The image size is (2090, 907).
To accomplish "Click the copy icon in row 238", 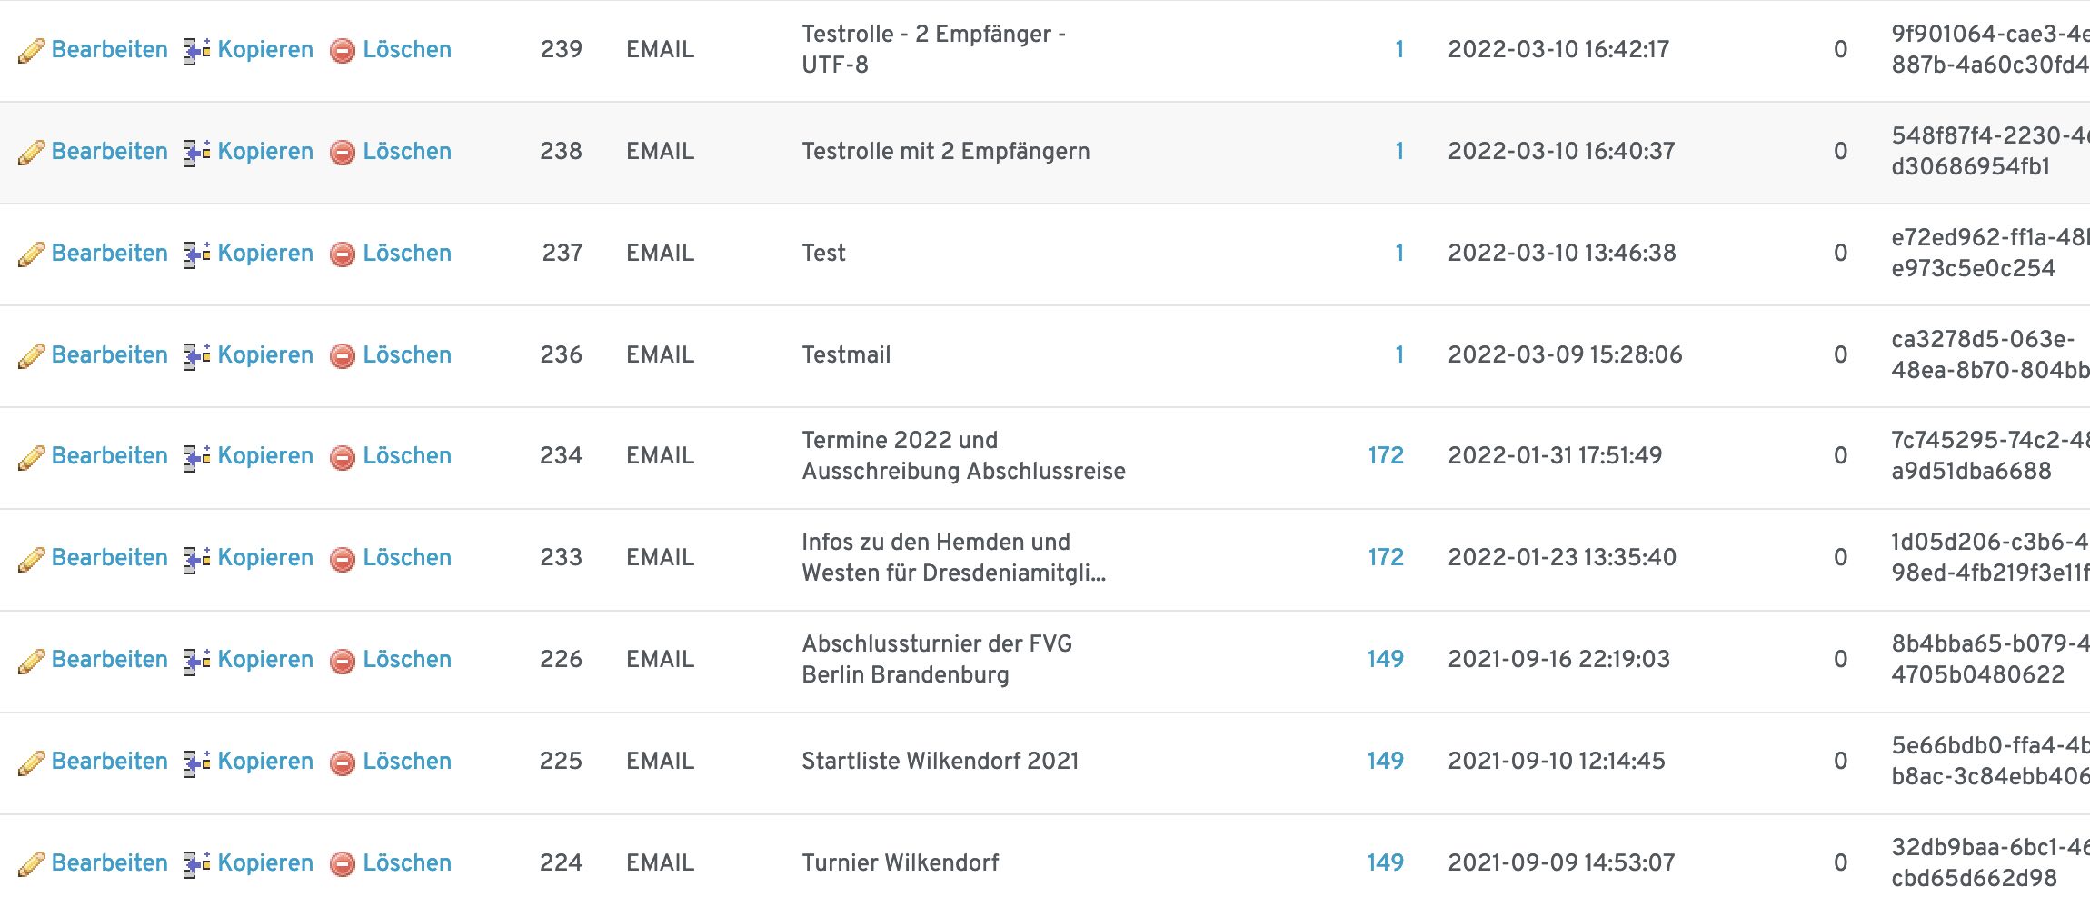I will pos(197,152).
